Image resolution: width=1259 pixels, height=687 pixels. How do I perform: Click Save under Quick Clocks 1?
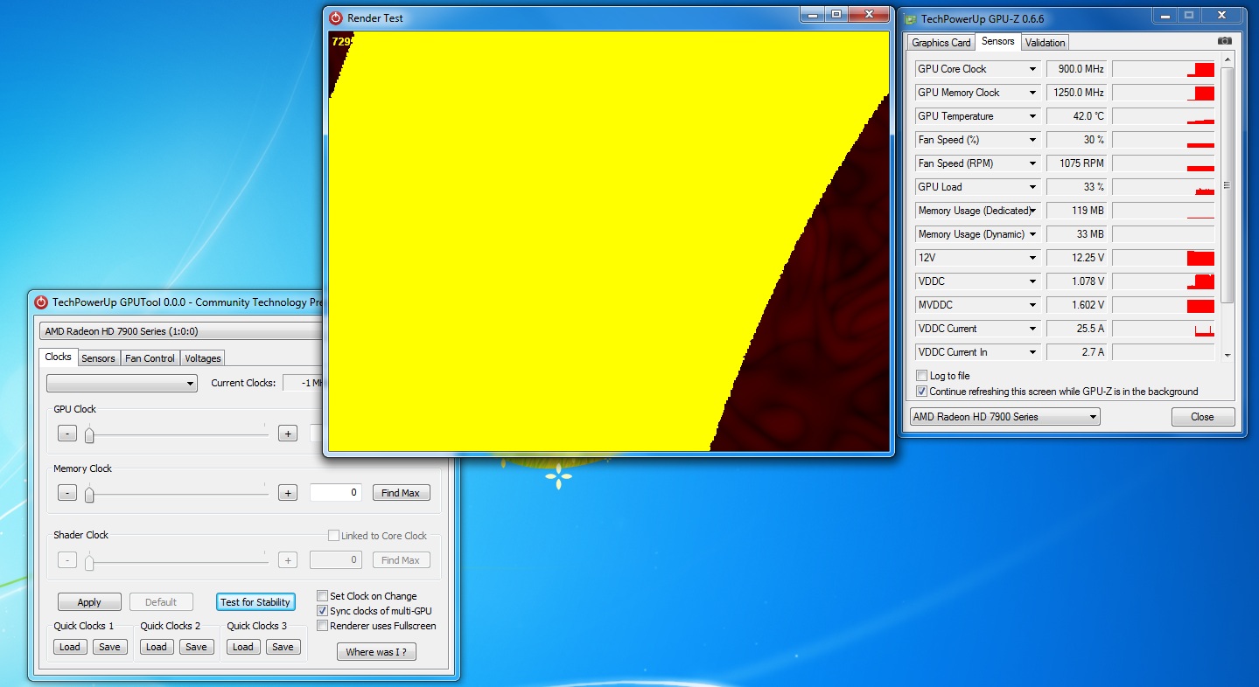109,647
